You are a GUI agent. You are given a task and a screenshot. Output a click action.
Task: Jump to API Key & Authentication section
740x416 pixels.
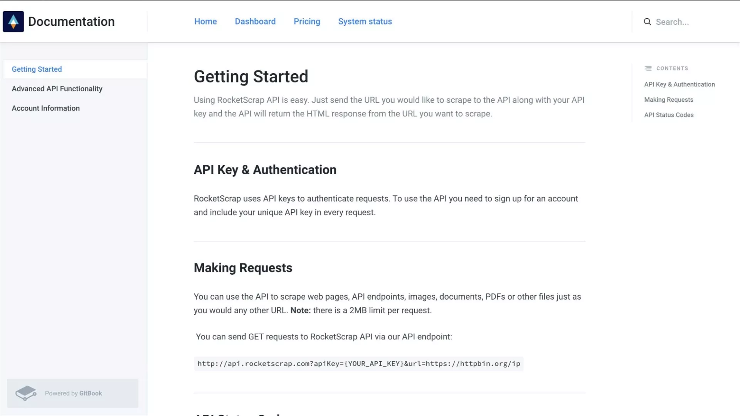[x=679, y=84]
